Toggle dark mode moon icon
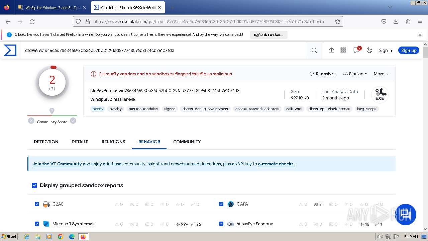 click(x=369, y=50)
